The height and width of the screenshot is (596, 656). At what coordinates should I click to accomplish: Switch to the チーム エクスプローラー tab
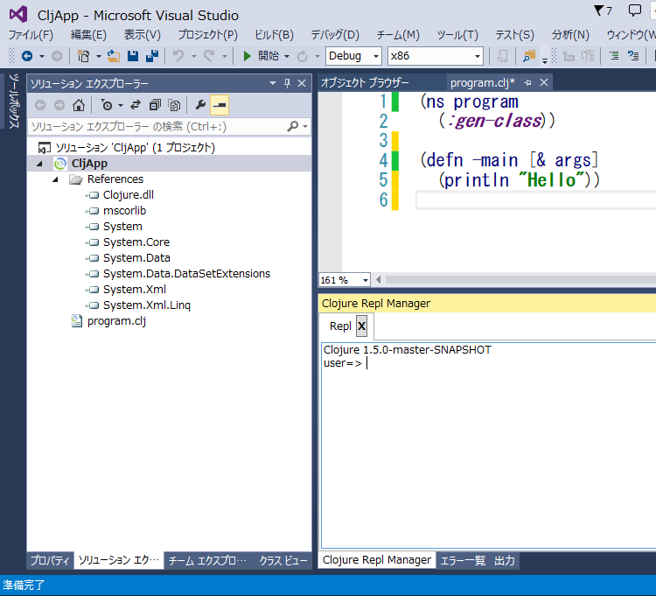click(x=207, y=560)
